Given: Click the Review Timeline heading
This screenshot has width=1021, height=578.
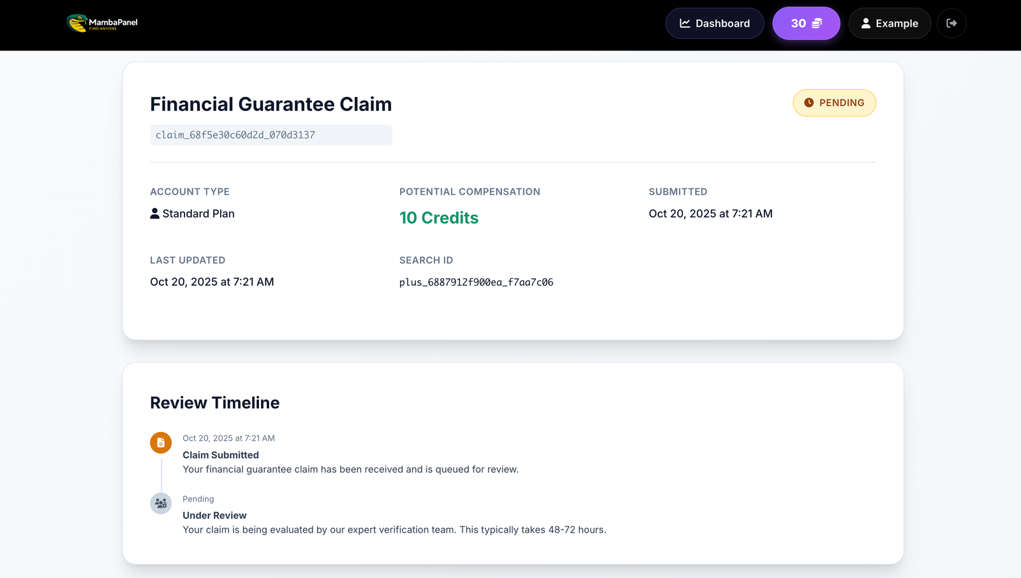Looking at the screenshot, I should pos(214,403).
